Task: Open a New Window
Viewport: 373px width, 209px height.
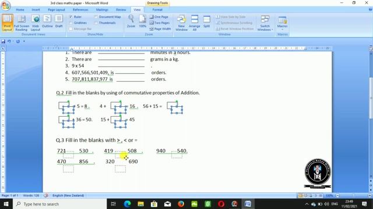Action: point(181,23)
